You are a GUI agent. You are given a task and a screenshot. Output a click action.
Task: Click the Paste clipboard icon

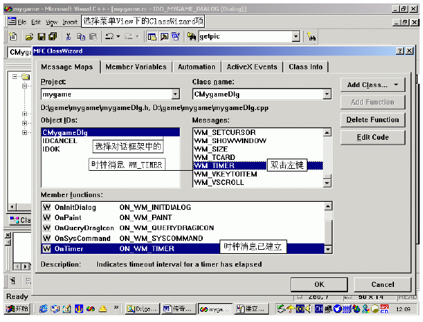point(93,36)
